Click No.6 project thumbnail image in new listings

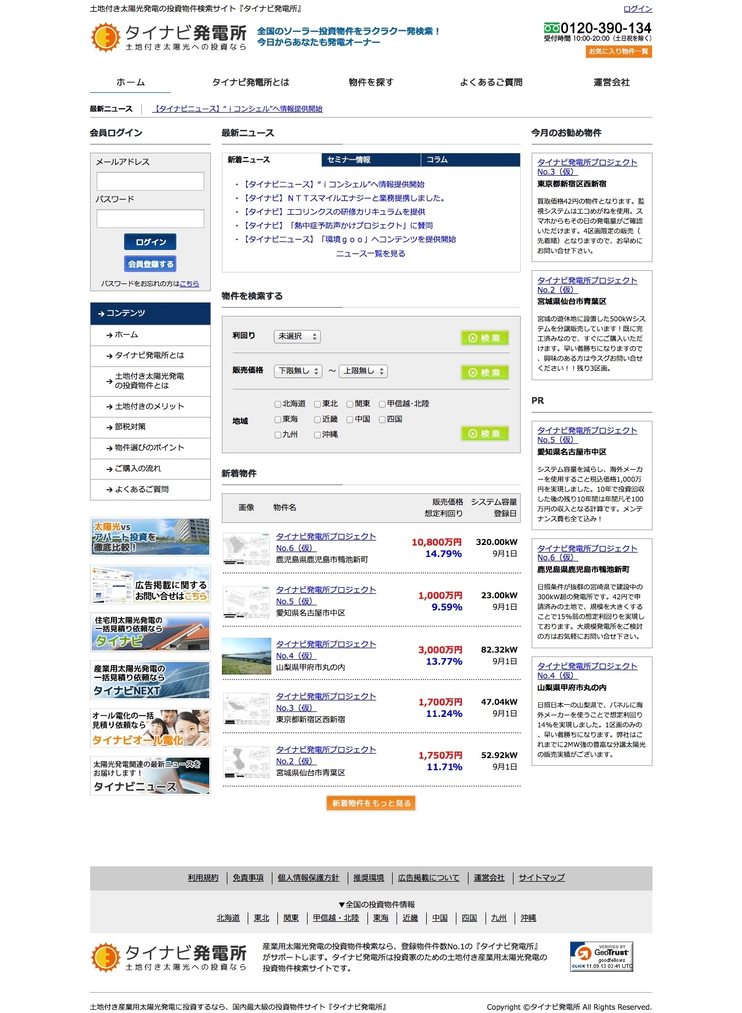(247, 548)
